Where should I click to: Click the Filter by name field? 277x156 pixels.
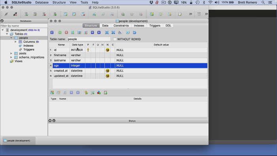(24, 26)
